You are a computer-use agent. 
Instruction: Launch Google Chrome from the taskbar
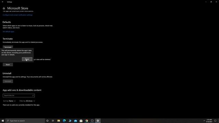click(x=87, y=121)
